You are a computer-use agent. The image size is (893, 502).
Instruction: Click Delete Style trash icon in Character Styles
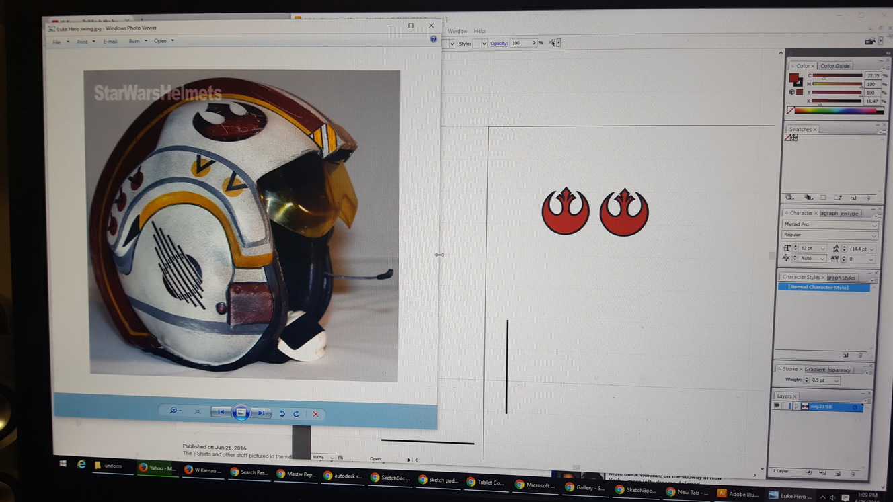[x=860, y=355]
